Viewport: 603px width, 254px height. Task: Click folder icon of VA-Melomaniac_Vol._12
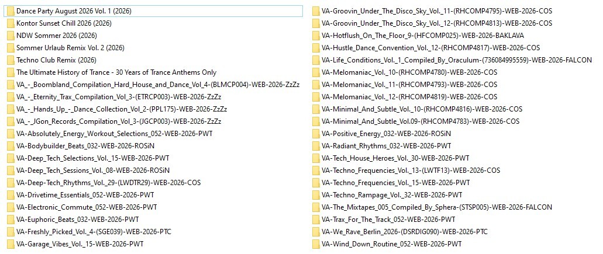tap(316, 97)
